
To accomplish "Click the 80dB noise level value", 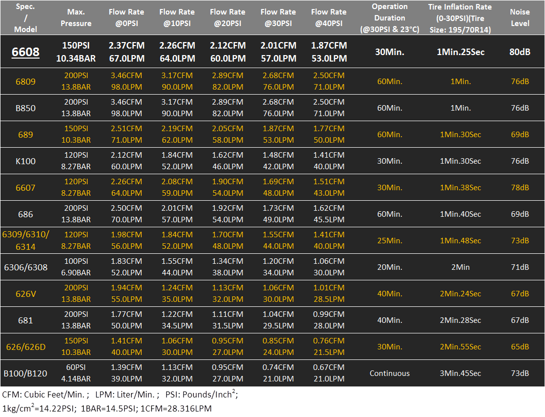I will click(519, 52).
